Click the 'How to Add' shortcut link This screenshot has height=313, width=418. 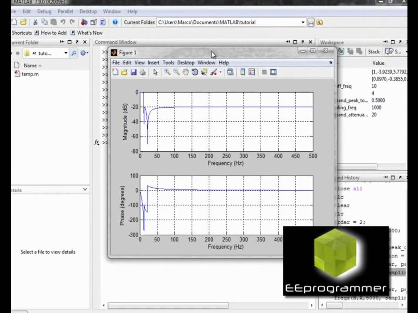pos(51,33)
